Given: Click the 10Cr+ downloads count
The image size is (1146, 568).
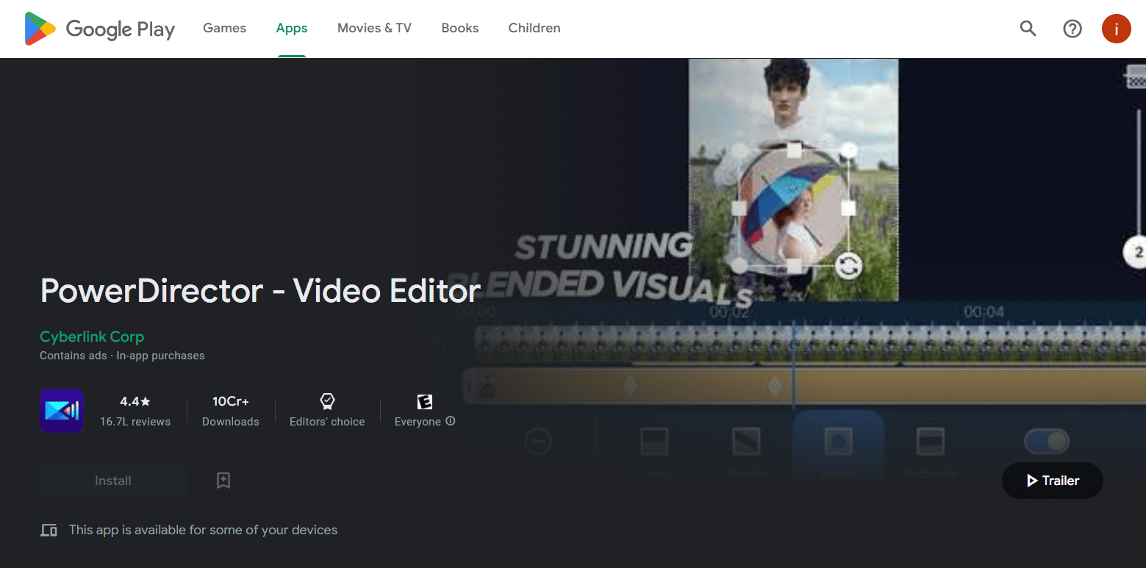Looking at the screenshot, I should (x=231, y=401).
